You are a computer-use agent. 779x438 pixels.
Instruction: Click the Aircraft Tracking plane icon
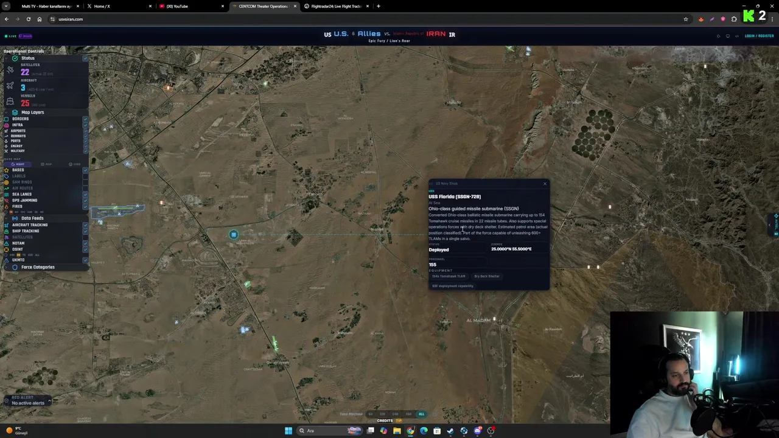pyautogui.click(x=6, y=224)
